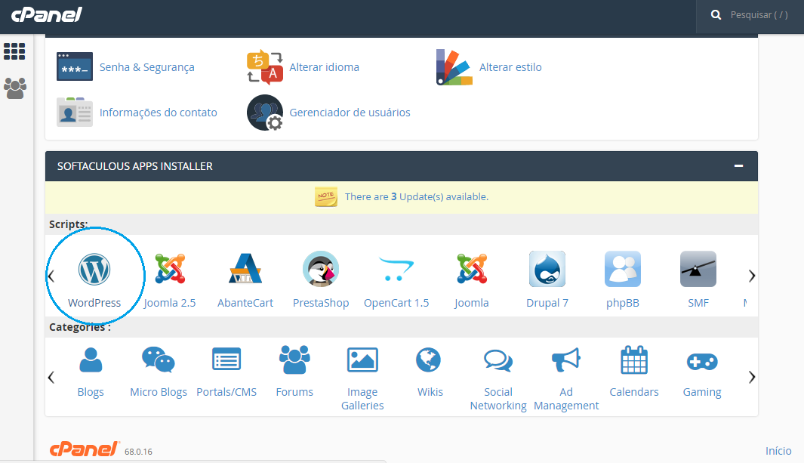Click the Alterar idioma link text
Image resolution: width=804 pixels, height=463 pixels.
coord(324,67)
